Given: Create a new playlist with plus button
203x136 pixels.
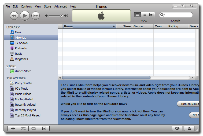Looking at the screenshot, I should (x=13, y=128).
